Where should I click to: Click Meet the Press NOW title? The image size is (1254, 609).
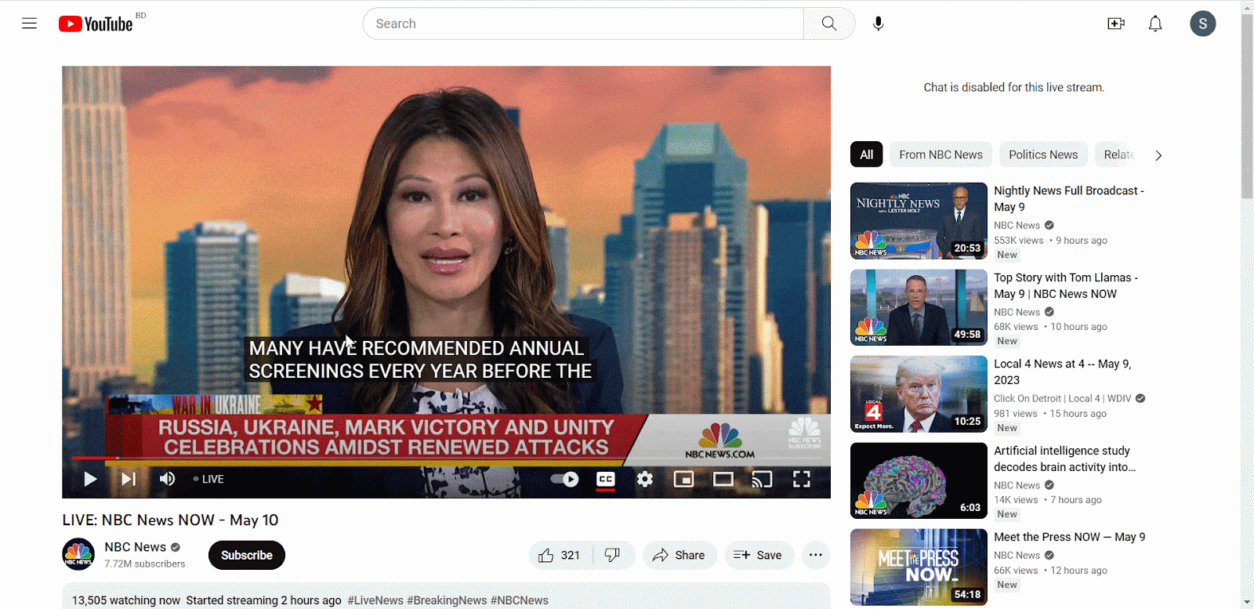tap(1070, 537)
